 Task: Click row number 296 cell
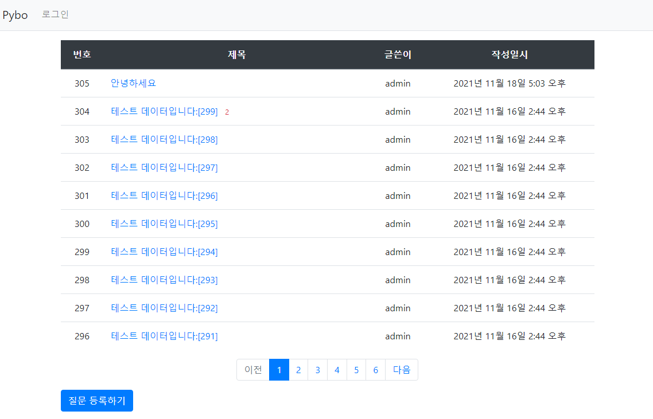pos(82,336)
